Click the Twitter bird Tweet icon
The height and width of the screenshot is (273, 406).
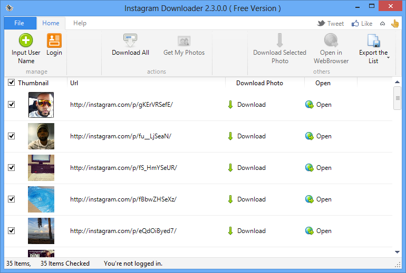pos(321,24)
